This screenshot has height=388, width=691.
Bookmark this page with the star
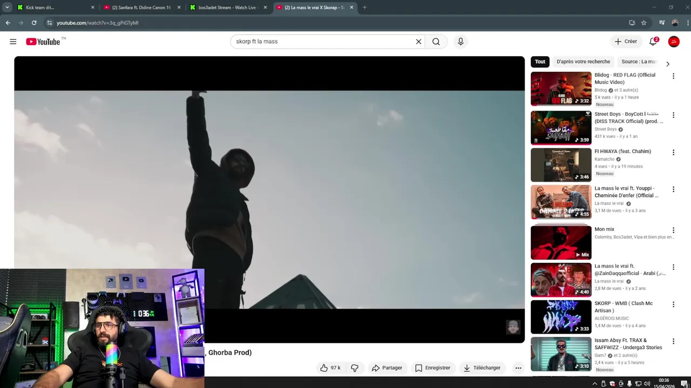click(x=643, y=23)
